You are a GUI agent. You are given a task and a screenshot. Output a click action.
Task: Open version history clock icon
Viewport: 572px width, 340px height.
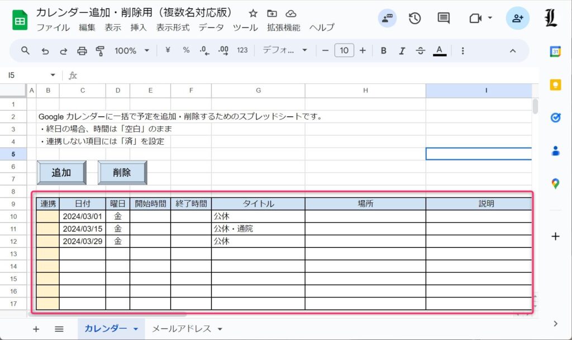[414, 18]
